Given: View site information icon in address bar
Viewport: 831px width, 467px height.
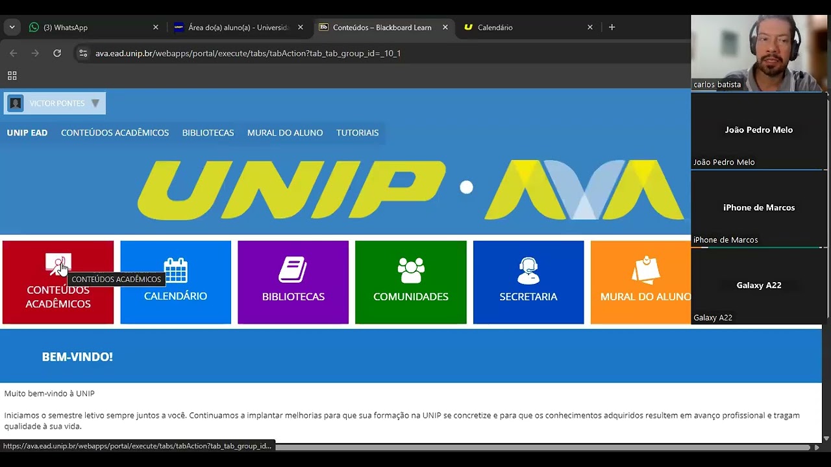Looking at the screenshot, I should (82, 53).
